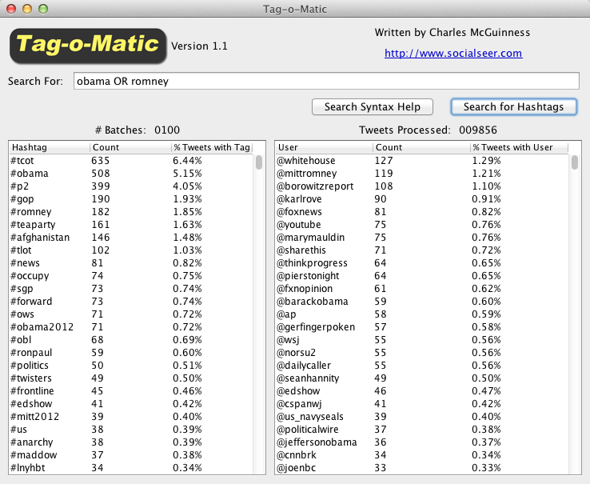This screenshot has width=590, height=484.
Task: Select the #ows hashtag row
Action: pos(131,314)
